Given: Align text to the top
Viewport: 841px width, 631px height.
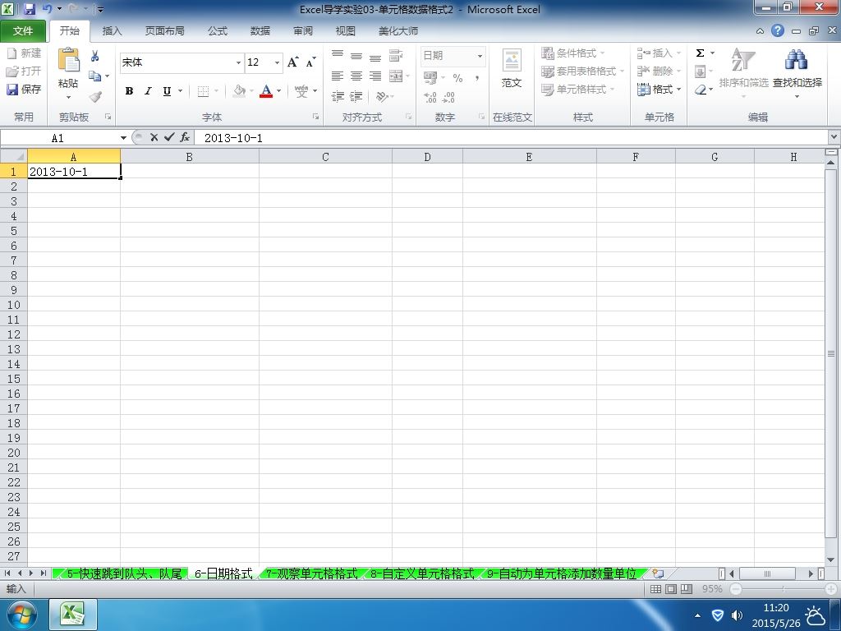Looking at the screenshot, I should coord(338,55).
